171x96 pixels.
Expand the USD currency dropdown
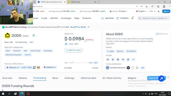point(152,11)
